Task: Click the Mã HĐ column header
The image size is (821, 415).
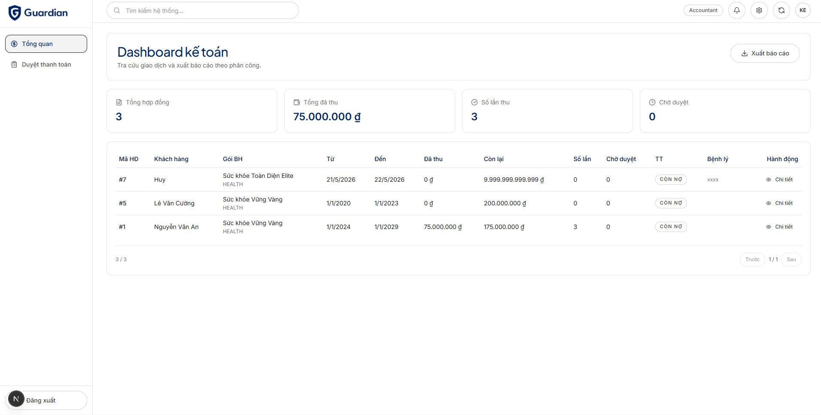Action: tap(129, 159)
